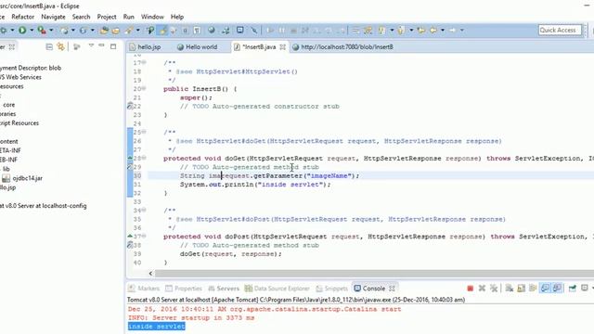This screenshot has height=334, width=594.
Task: Select Tomcat v8.0 Server at localhost-config item
Action: [x=44, y=206]
